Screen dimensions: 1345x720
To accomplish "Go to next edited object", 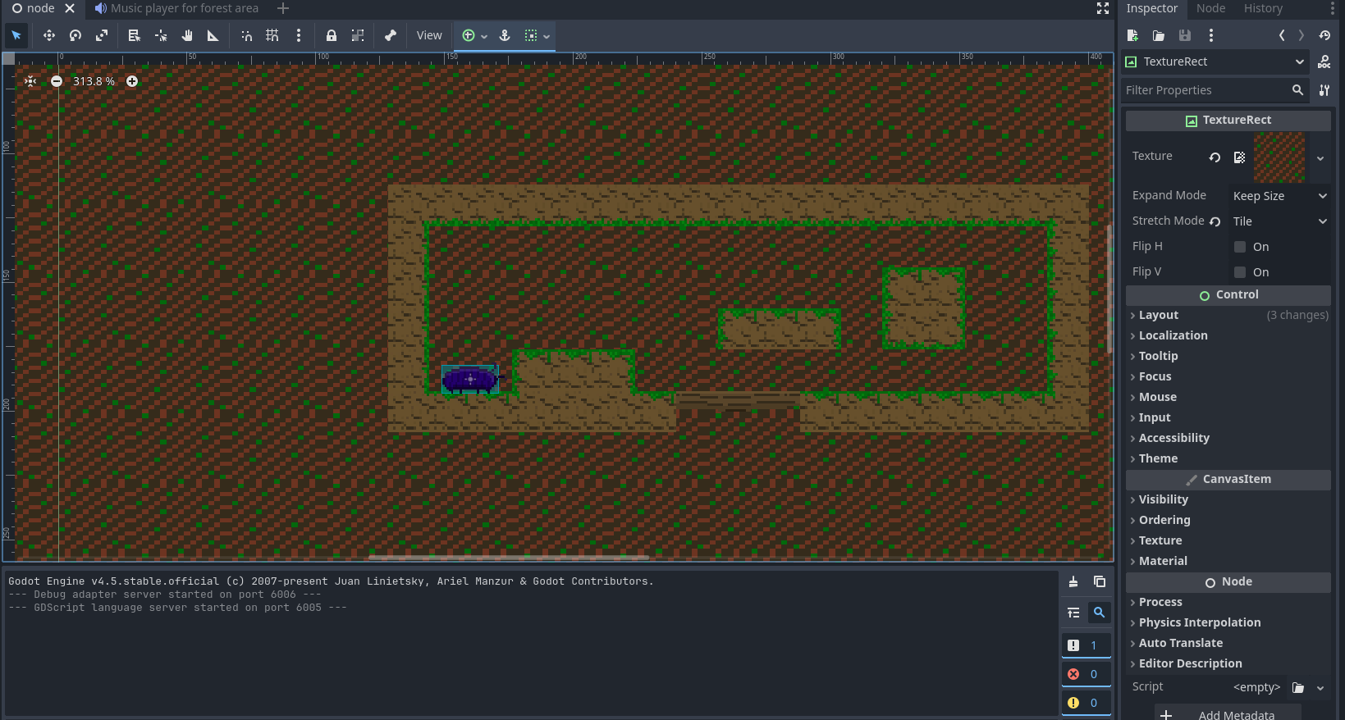I will point(1302,35).
